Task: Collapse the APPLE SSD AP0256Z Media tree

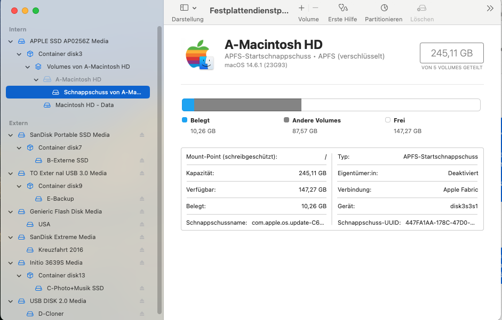Action: coord(11,41)
